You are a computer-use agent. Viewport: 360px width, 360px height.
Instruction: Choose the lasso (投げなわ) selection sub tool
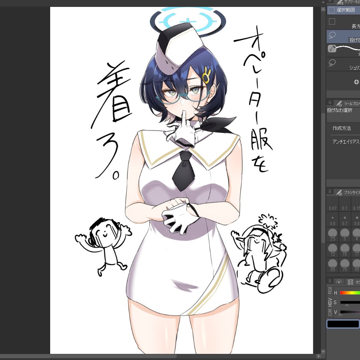[343, 37]
